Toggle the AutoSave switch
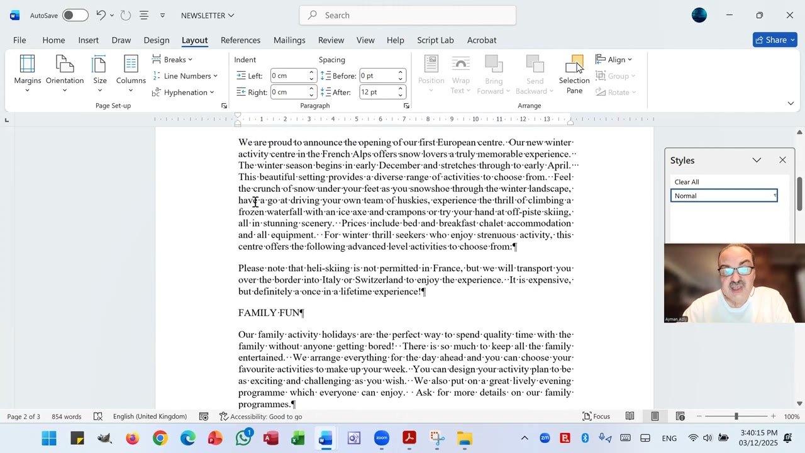The width and height of the screenshot is (805, 453). tap(75, 15)
